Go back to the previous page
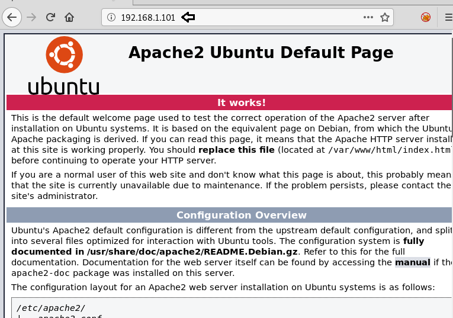This screenshot has height=318, width=453. tap(12, 17)
